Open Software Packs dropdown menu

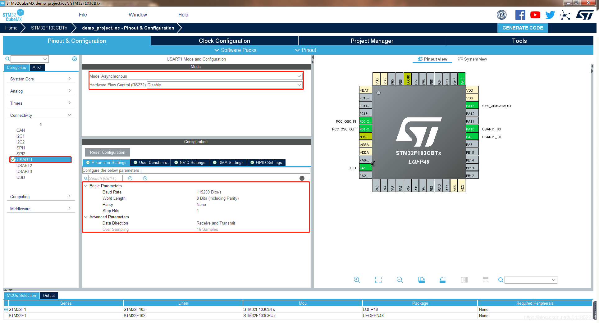235,50
